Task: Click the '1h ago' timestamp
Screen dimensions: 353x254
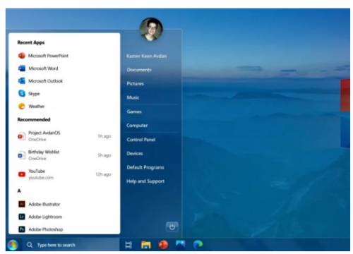Action: 104,136
